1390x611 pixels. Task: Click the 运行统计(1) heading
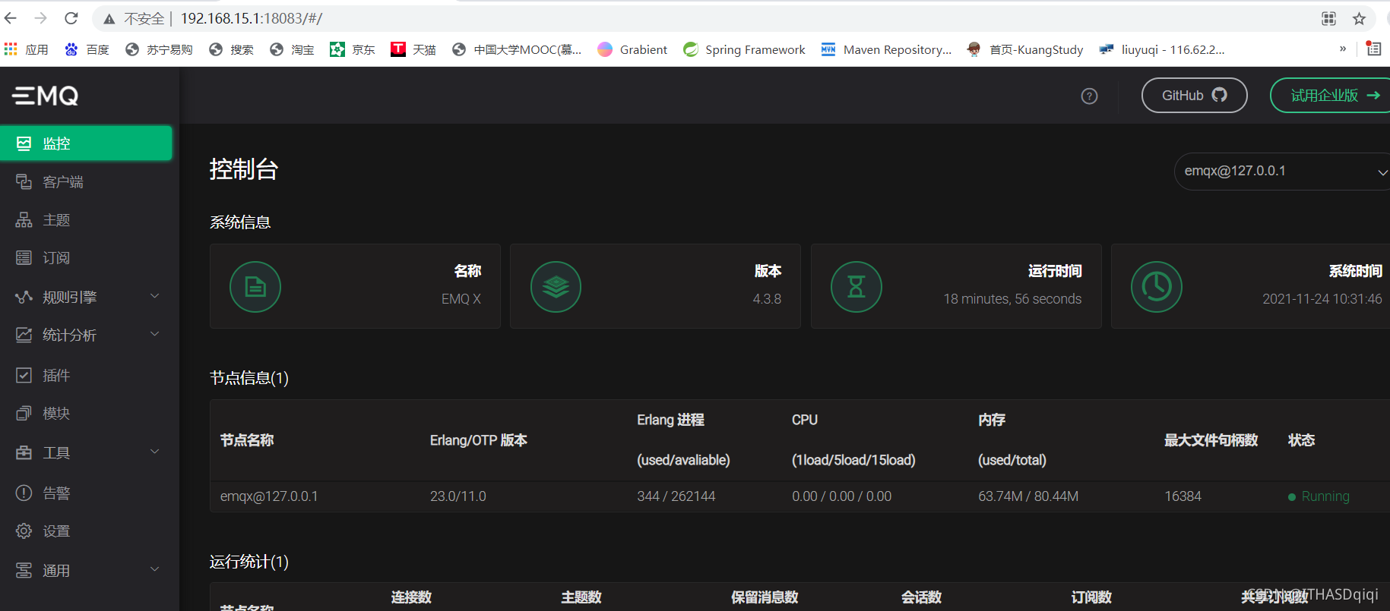pos(249,562)
